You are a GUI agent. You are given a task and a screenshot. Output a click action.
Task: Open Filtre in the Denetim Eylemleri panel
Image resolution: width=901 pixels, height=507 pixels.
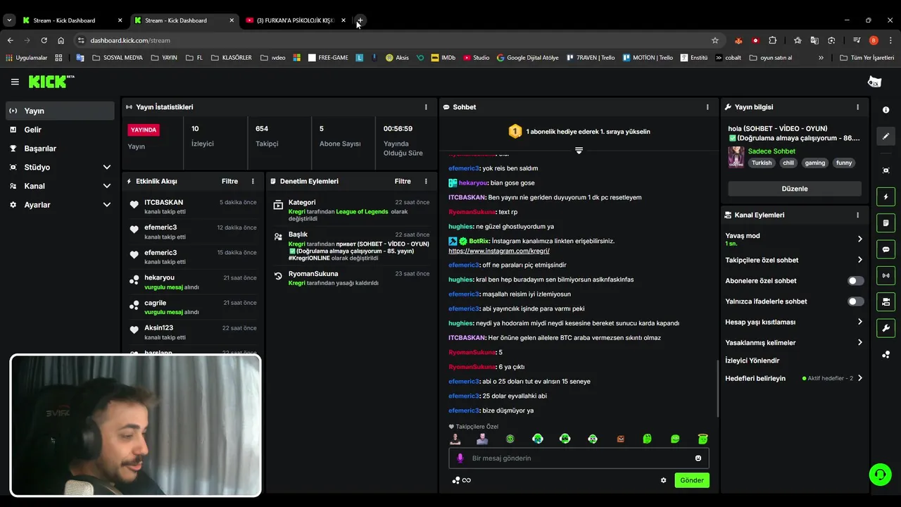[x=403, y=181]
